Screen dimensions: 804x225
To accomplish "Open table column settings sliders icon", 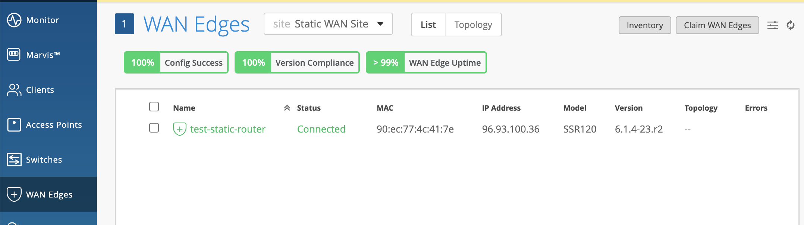I will (x=772, y=25).
